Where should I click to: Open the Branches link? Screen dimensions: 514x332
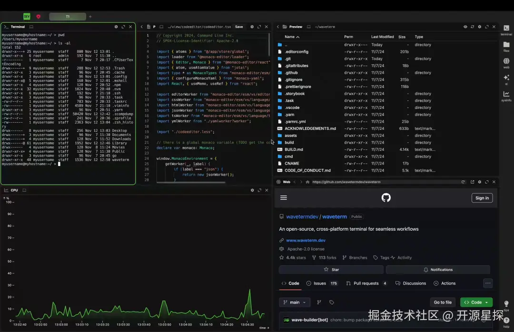(355, 258)
